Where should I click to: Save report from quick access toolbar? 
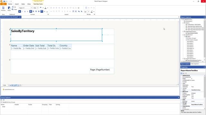click(4, 1)
